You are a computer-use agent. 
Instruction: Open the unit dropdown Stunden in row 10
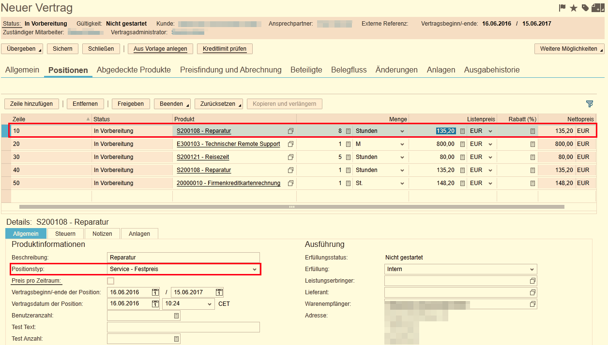(380, 131)
